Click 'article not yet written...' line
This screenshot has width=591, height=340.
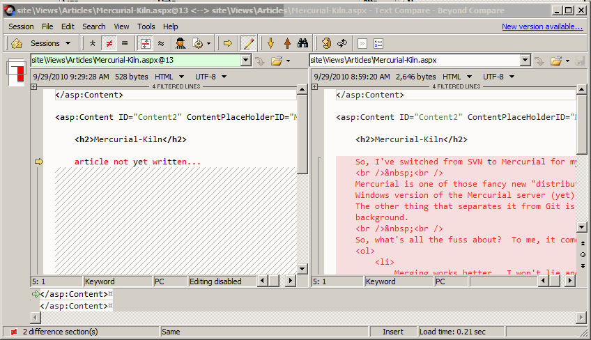click(137, 162)
